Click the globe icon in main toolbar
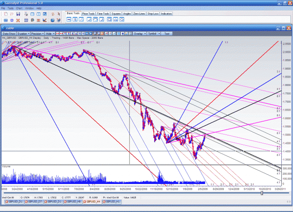This screenshot has width=293, height=212. point(53,20)
